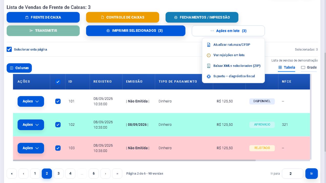The image size is (326, 183).
Task: Toggle the header select-all checkbox in table
Action: pos(58,82)
